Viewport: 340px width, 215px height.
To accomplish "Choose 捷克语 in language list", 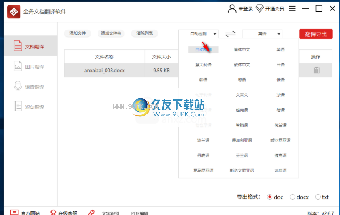I will 280,155.
